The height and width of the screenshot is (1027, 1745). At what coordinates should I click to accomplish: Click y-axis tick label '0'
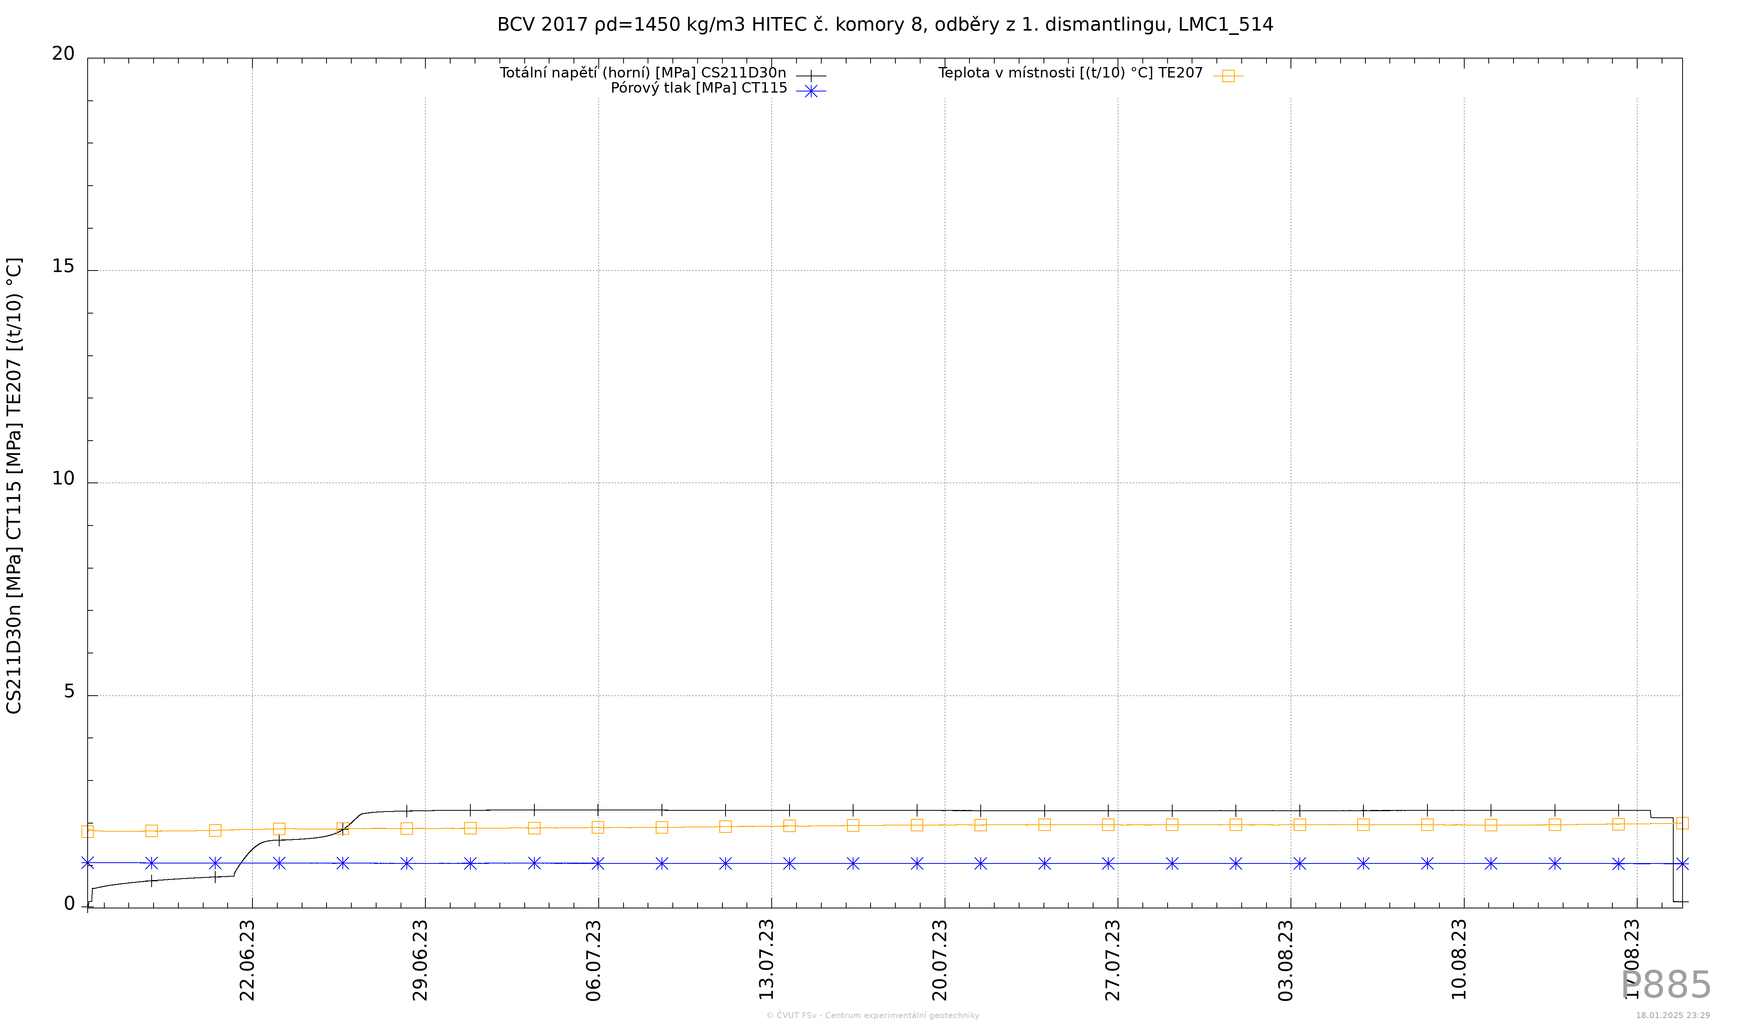69,904
